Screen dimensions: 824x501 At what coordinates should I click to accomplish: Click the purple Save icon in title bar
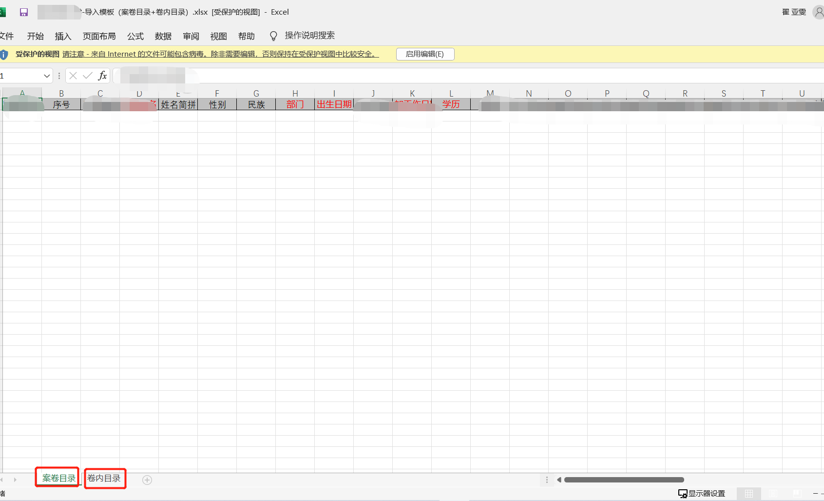(23, 12)
